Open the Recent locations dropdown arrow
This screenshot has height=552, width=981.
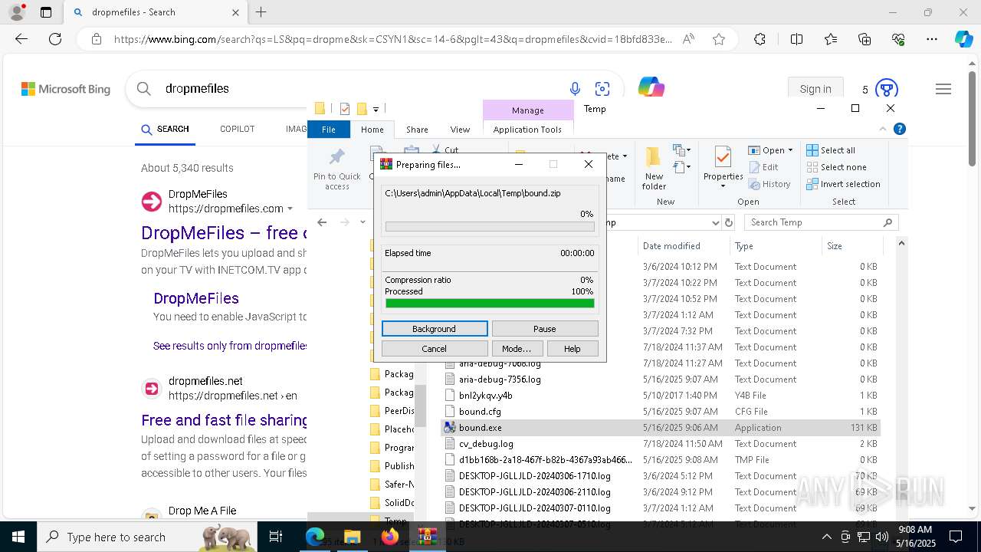pos(363,222)
